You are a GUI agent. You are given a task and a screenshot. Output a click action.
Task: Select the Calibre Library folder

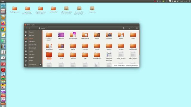49,36
